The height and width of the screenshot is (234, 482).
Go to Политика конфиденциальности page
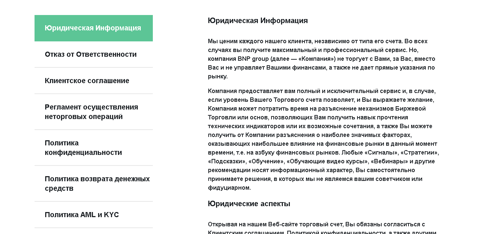click(83, 148)
